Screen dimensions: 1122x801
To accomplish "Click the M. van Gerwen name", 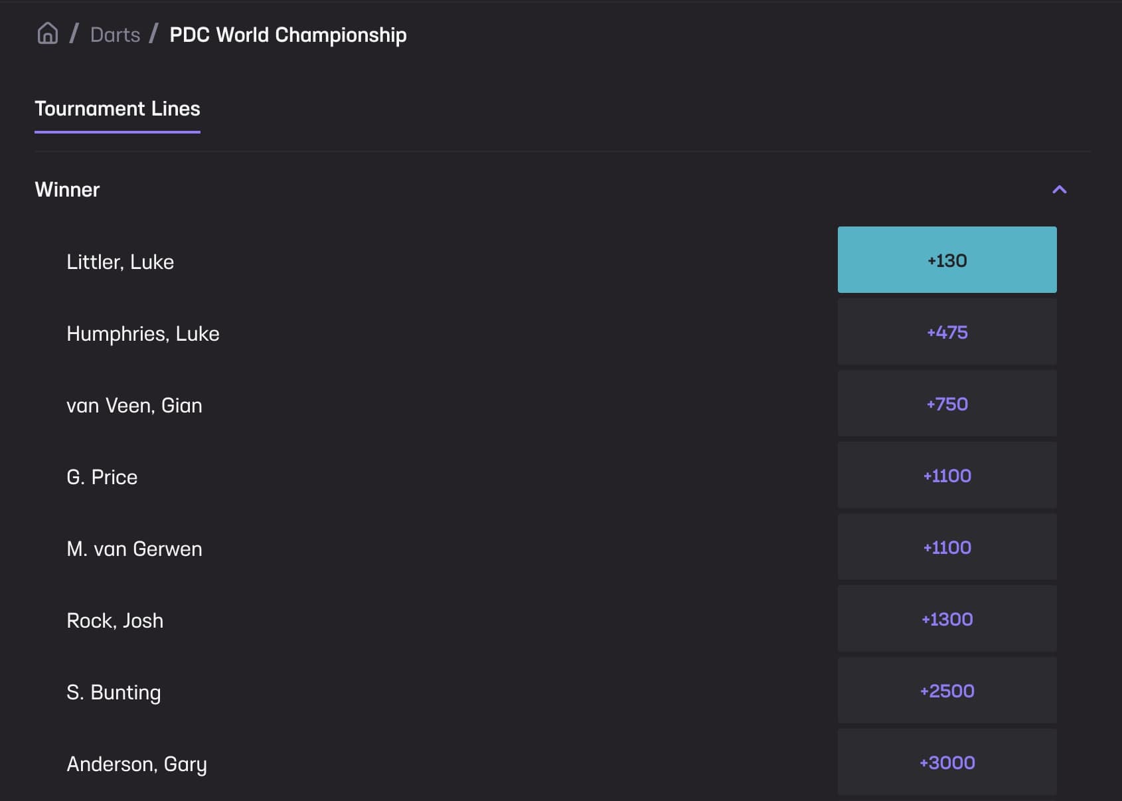I will point(134,549).
